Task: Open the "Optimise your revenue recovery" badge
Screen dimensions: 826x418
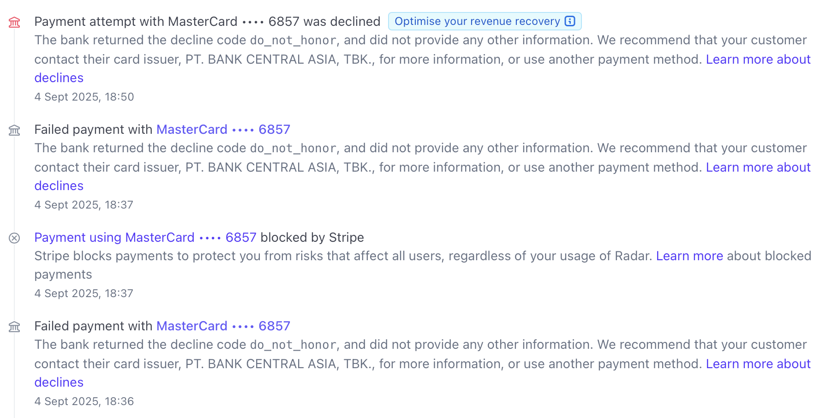Action: (x=477, y=21)
